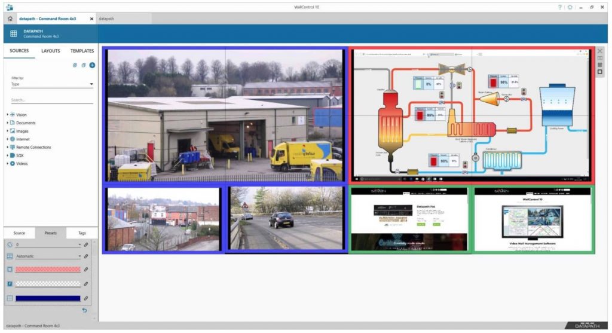Click the wall grid icon beside DATAPATH
The image size is (612, 333).
point(14,33)
